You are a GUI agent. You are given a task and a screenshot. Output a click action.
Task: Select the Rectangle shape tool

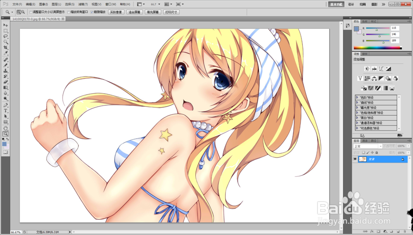[x=5, y=122]
